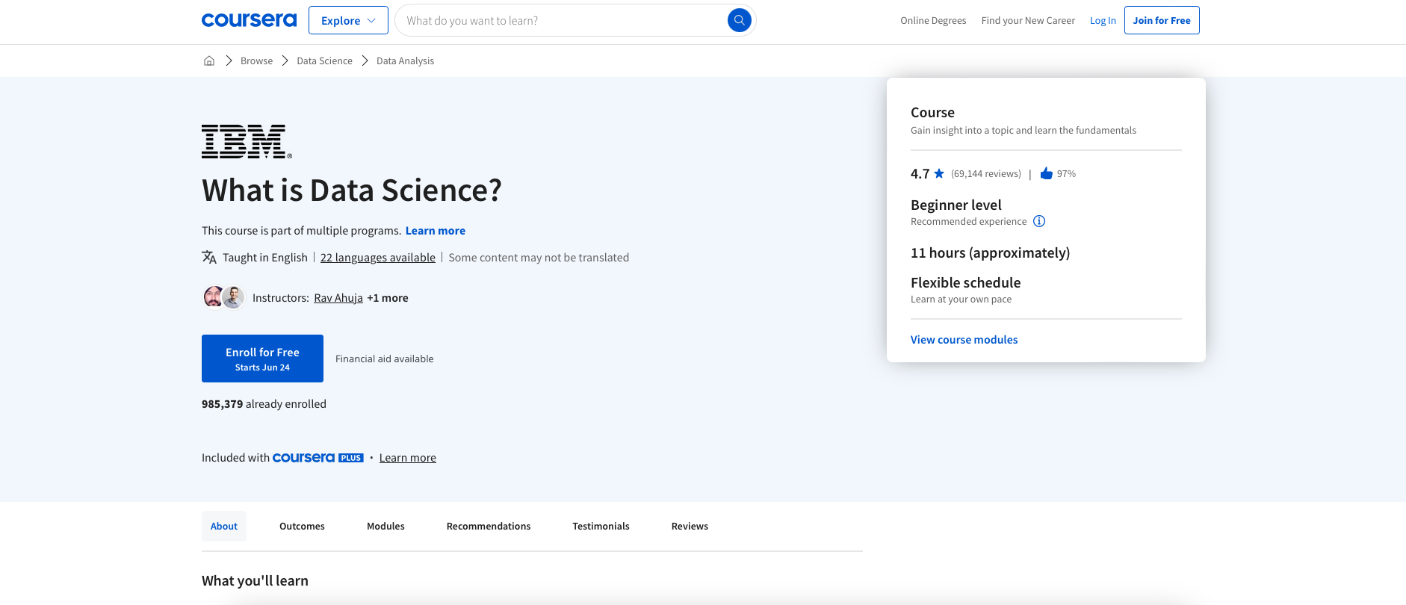Screen dimensions: 1406x605
Task: Click the thumbs-up 97% icon
Action: pos(1047,173)
